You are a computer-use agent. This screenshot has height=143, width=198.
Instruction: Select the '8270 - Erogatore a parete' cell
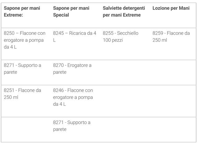click(72, 69)
